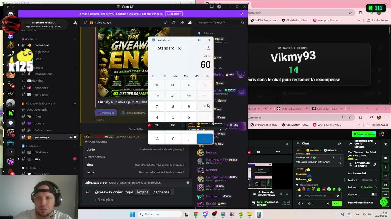The image size is (391, 219).
Task: Click the reciprocal 1/x key in Calculator
Action: point(157,96)
